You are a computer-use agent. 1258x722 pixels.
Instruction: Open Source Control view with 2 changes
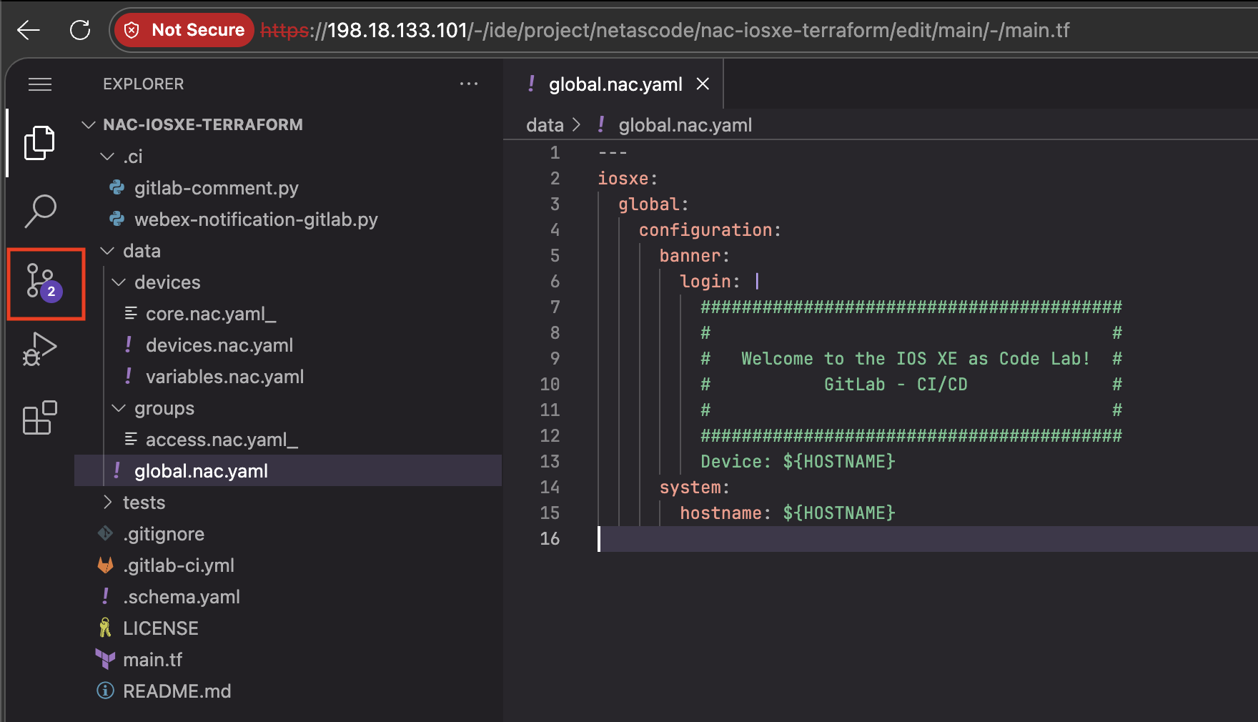44,282
